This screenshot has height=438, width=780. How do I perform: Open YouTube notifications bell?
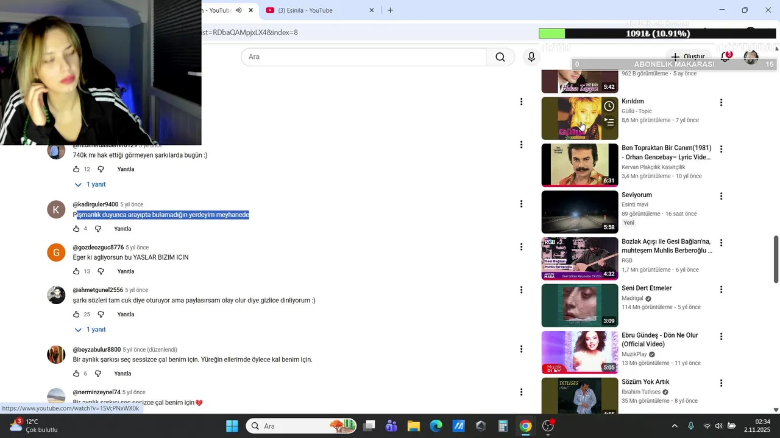pos(725,57)
